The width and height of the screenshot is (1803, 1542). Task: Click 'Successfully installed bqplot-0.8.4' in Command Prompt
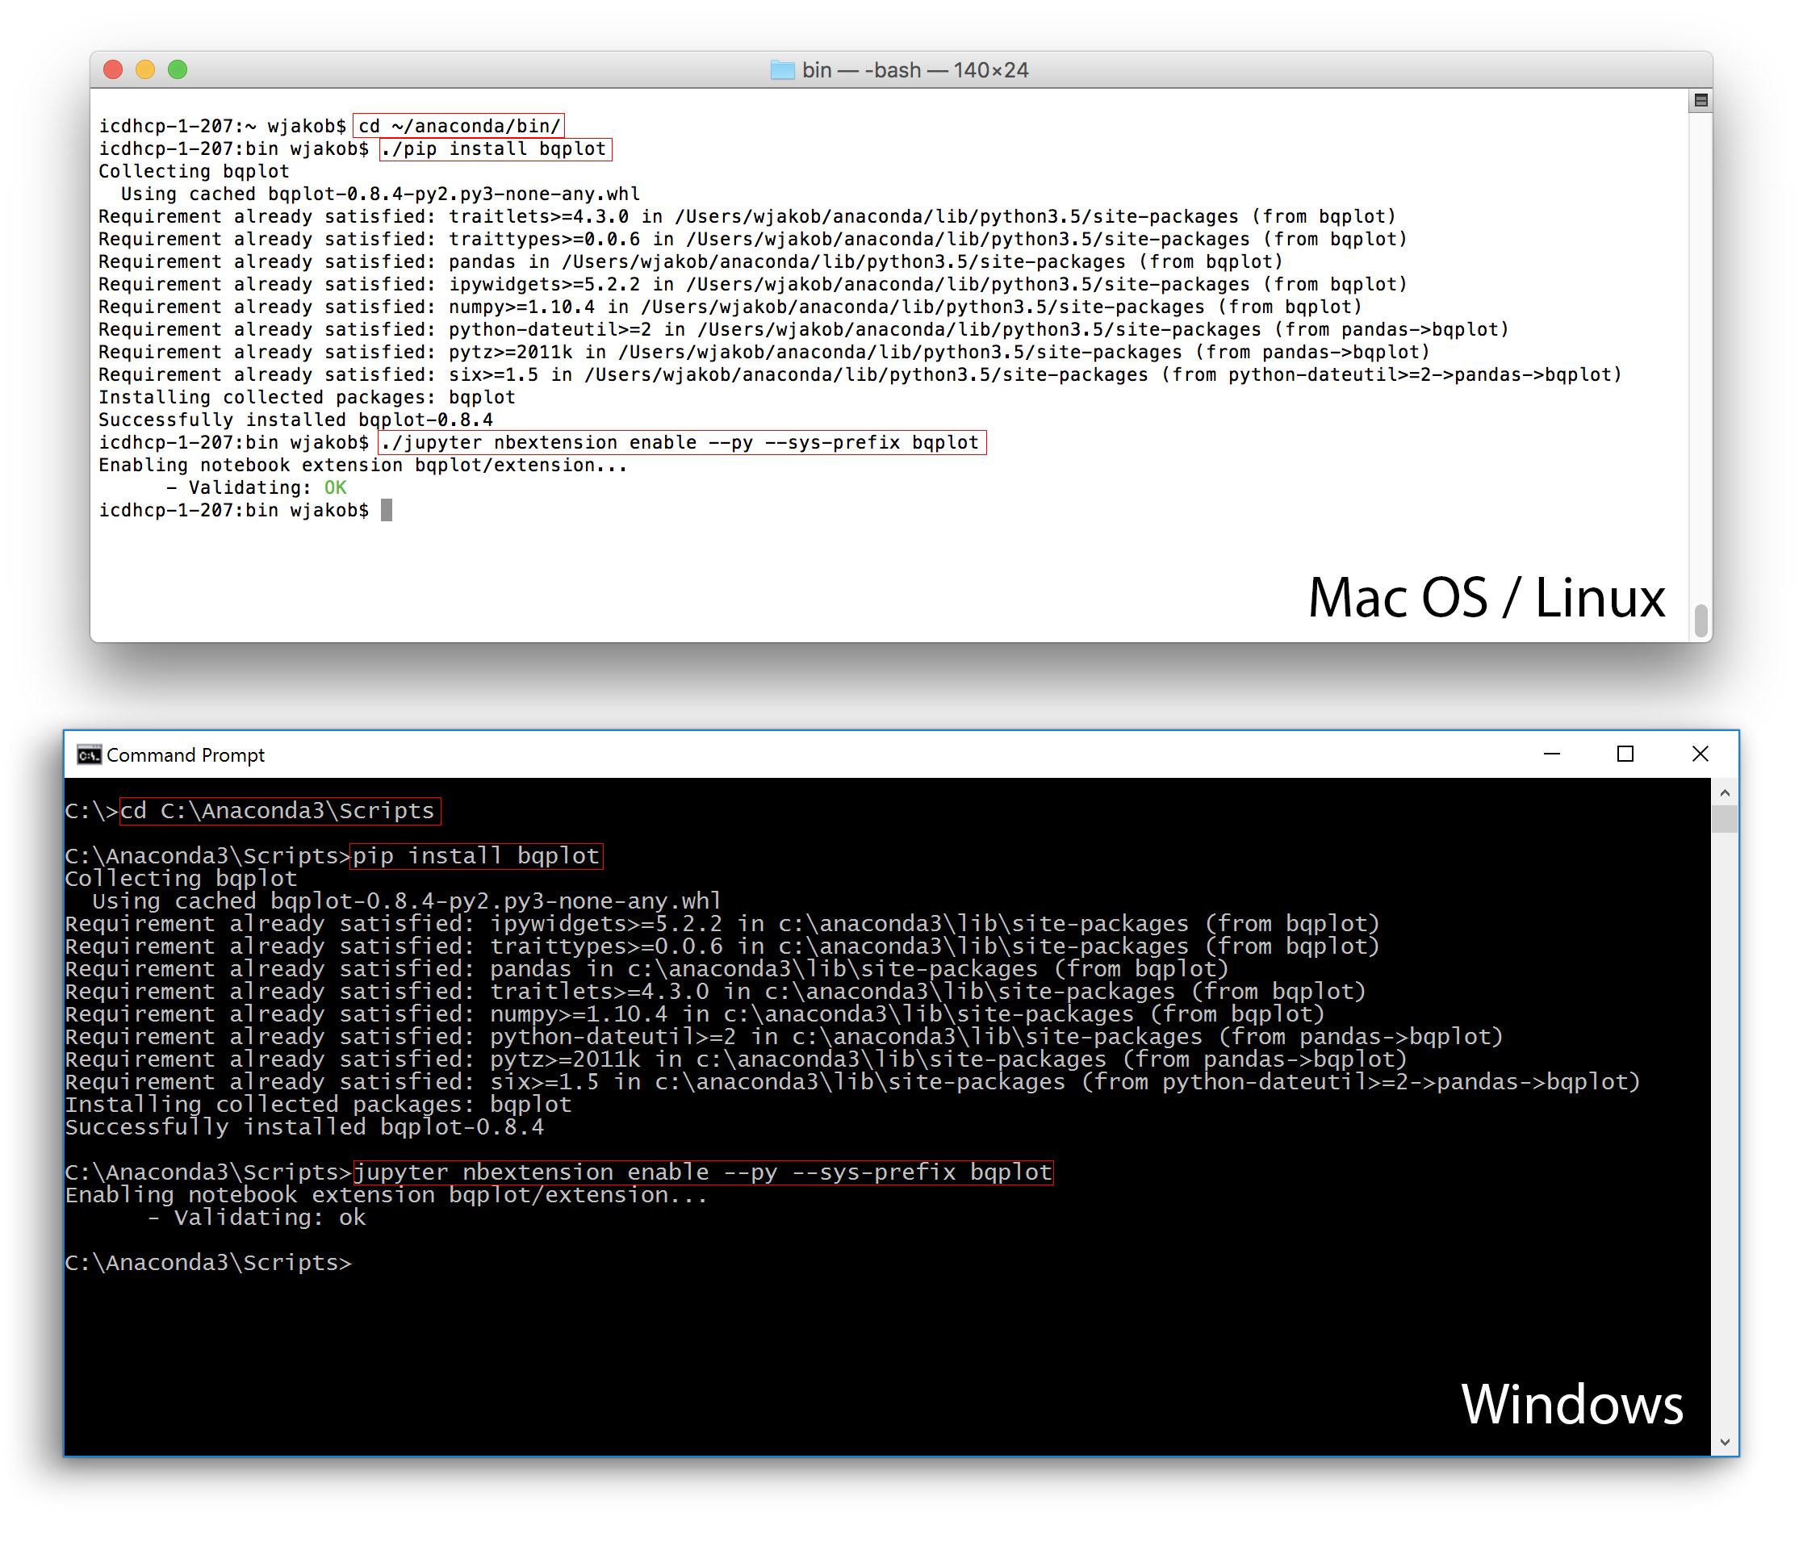(304, 1127)
